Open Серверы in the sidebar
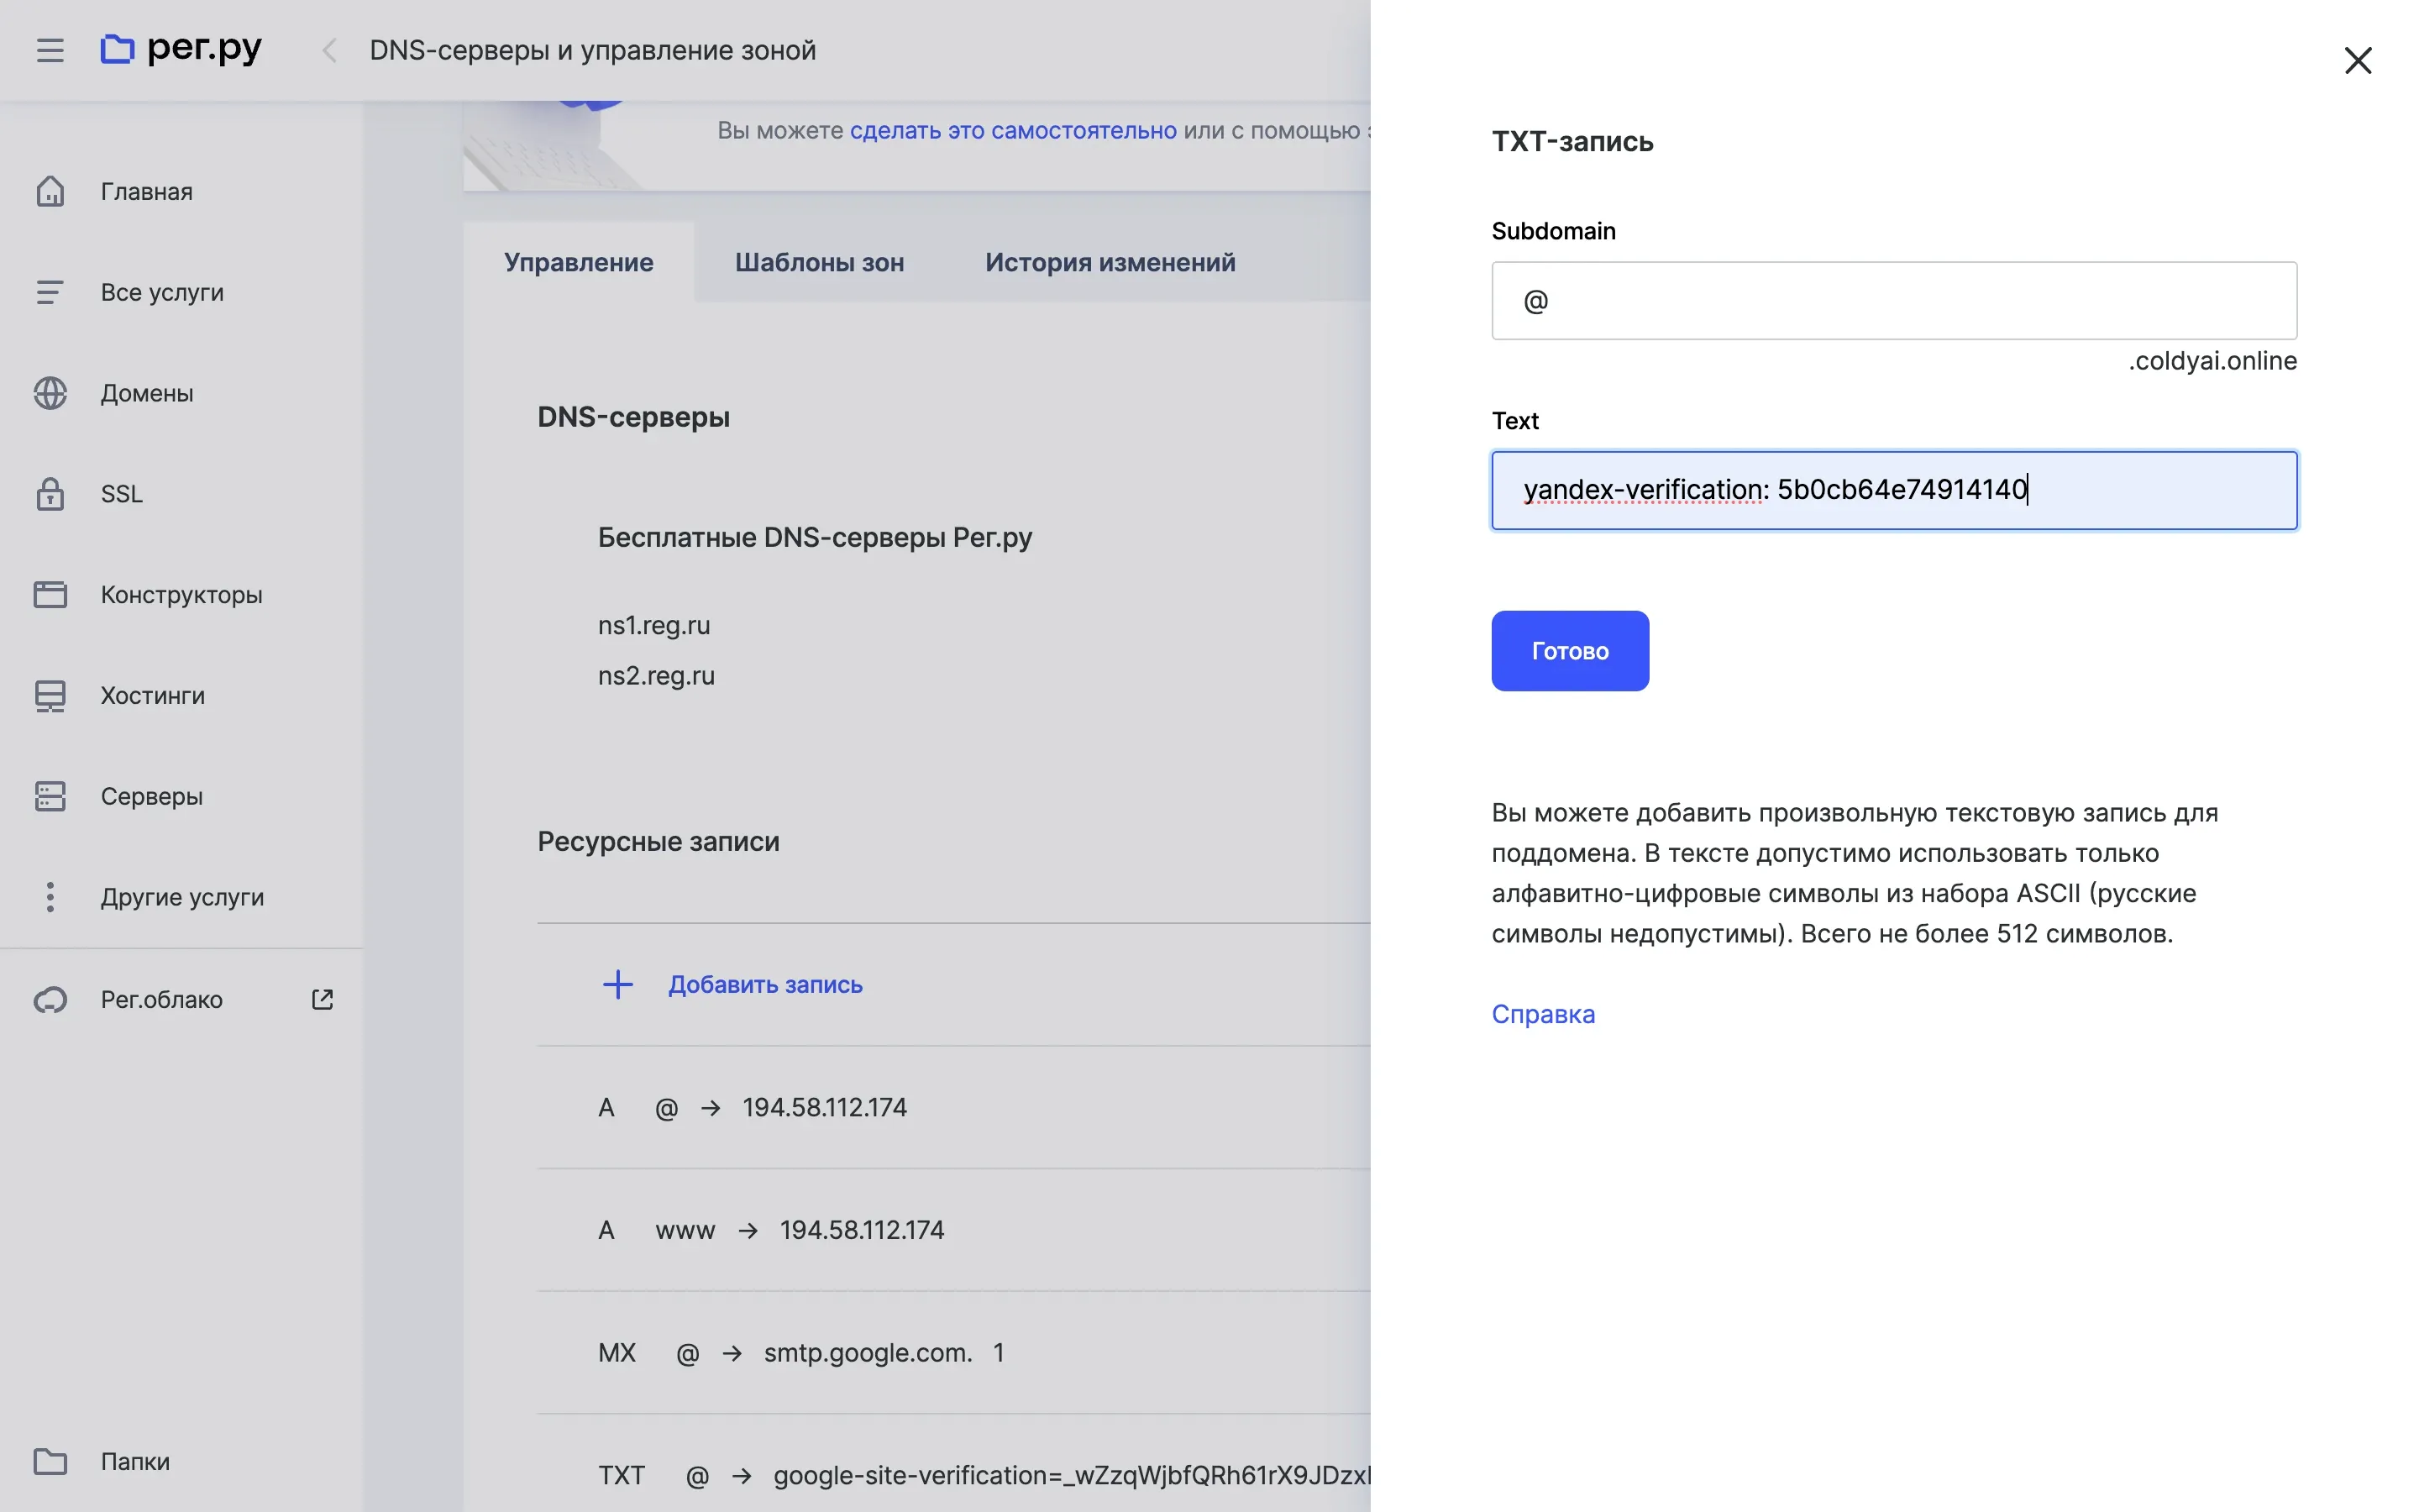Image resolution: width=2419 pixels, height=1512 pixels. point(151,796)
